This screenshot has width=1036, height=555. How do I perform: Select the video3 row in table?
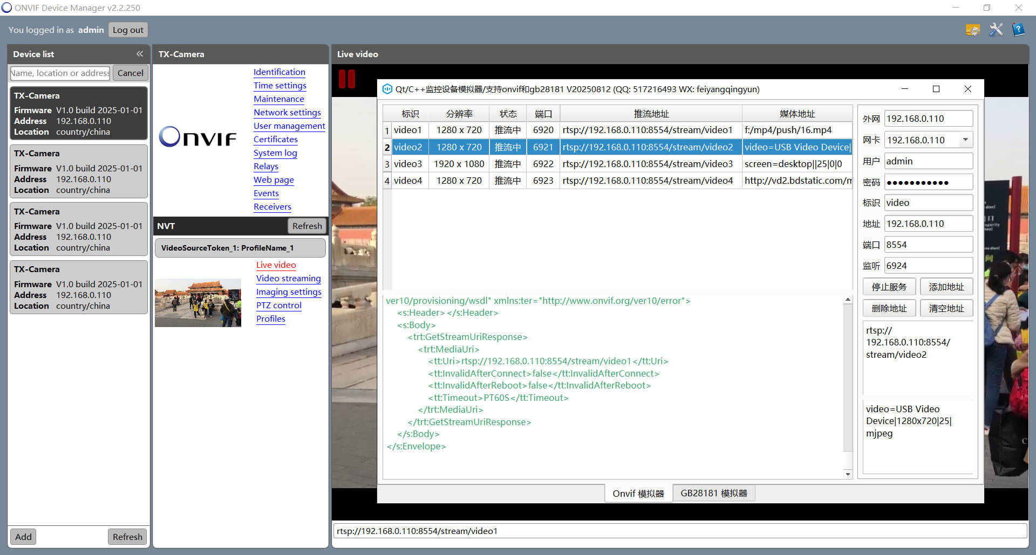(x=617, y=164)
